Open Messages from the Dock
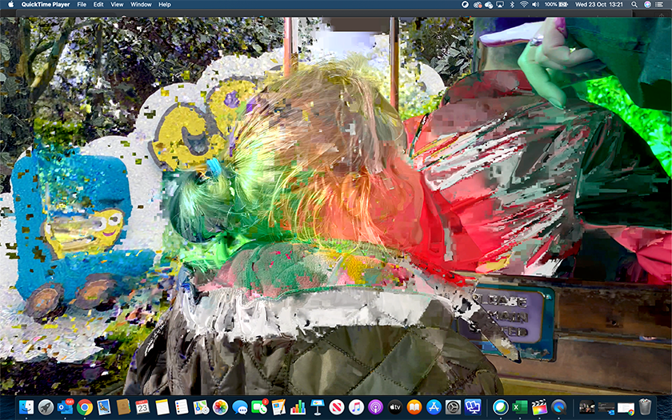Image resolution: width=672 pixels, height=420 pixels. (240, 406)
